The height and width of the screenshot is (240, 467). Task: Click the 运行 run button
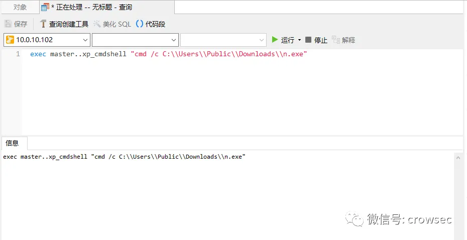point(283,40)
